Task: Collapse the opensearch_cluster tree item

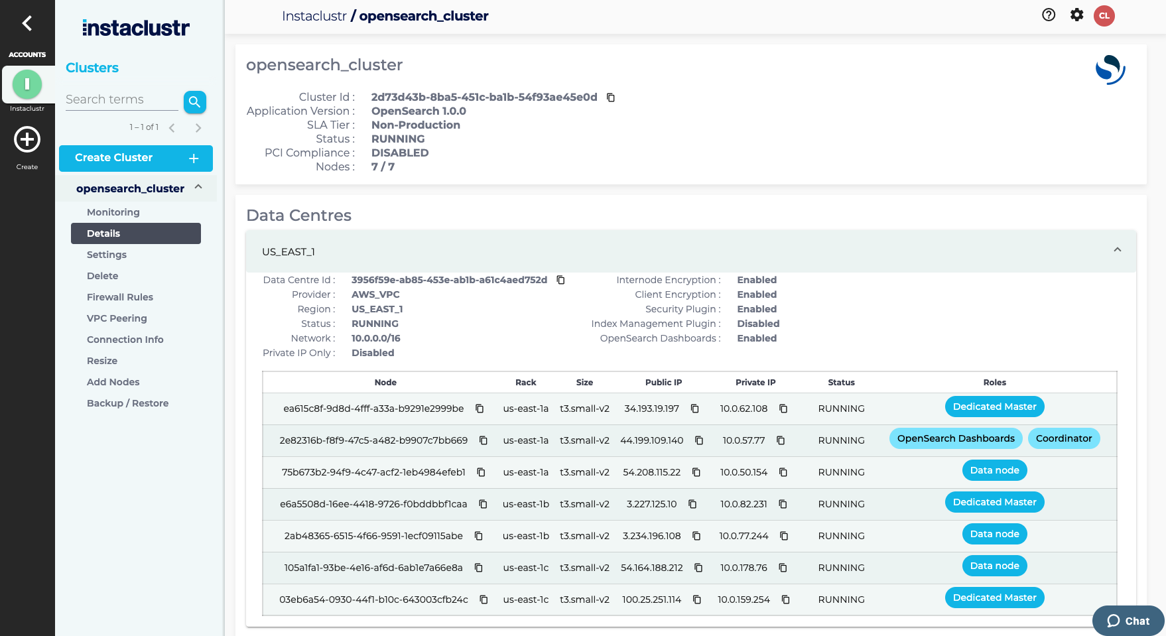Action: click(198, 188)
